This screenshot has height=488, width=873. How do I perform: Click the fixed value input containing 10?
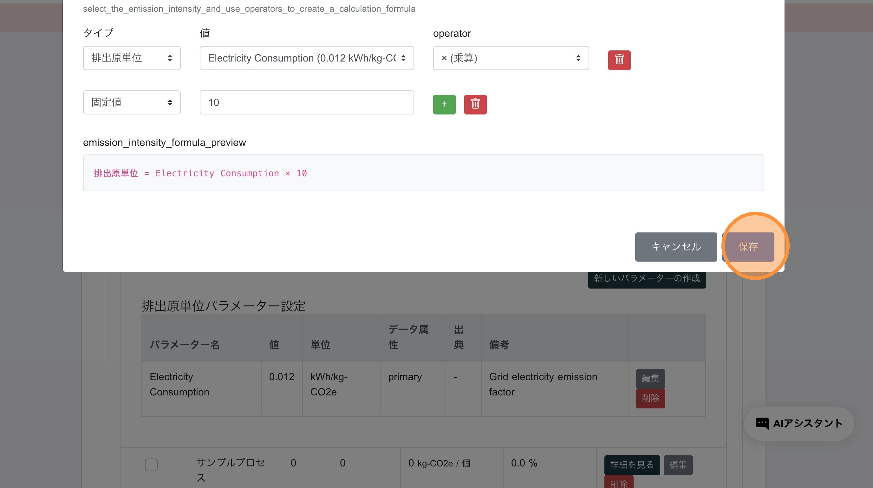pyautogui.click(x=306, y=102)
